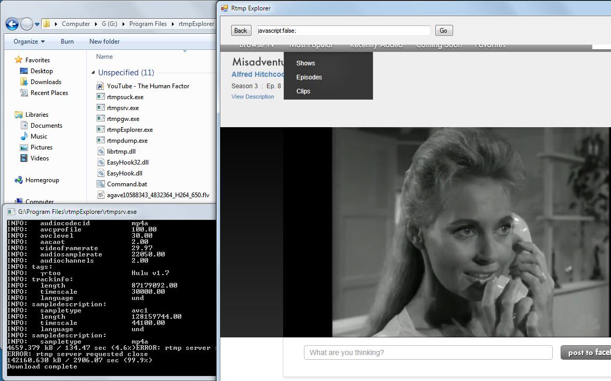The height and width of the screenshot is (381, 611).
Task: Click the Libraries icon in the sidebar
Action: pyautogui.click(x=18, y=114)
